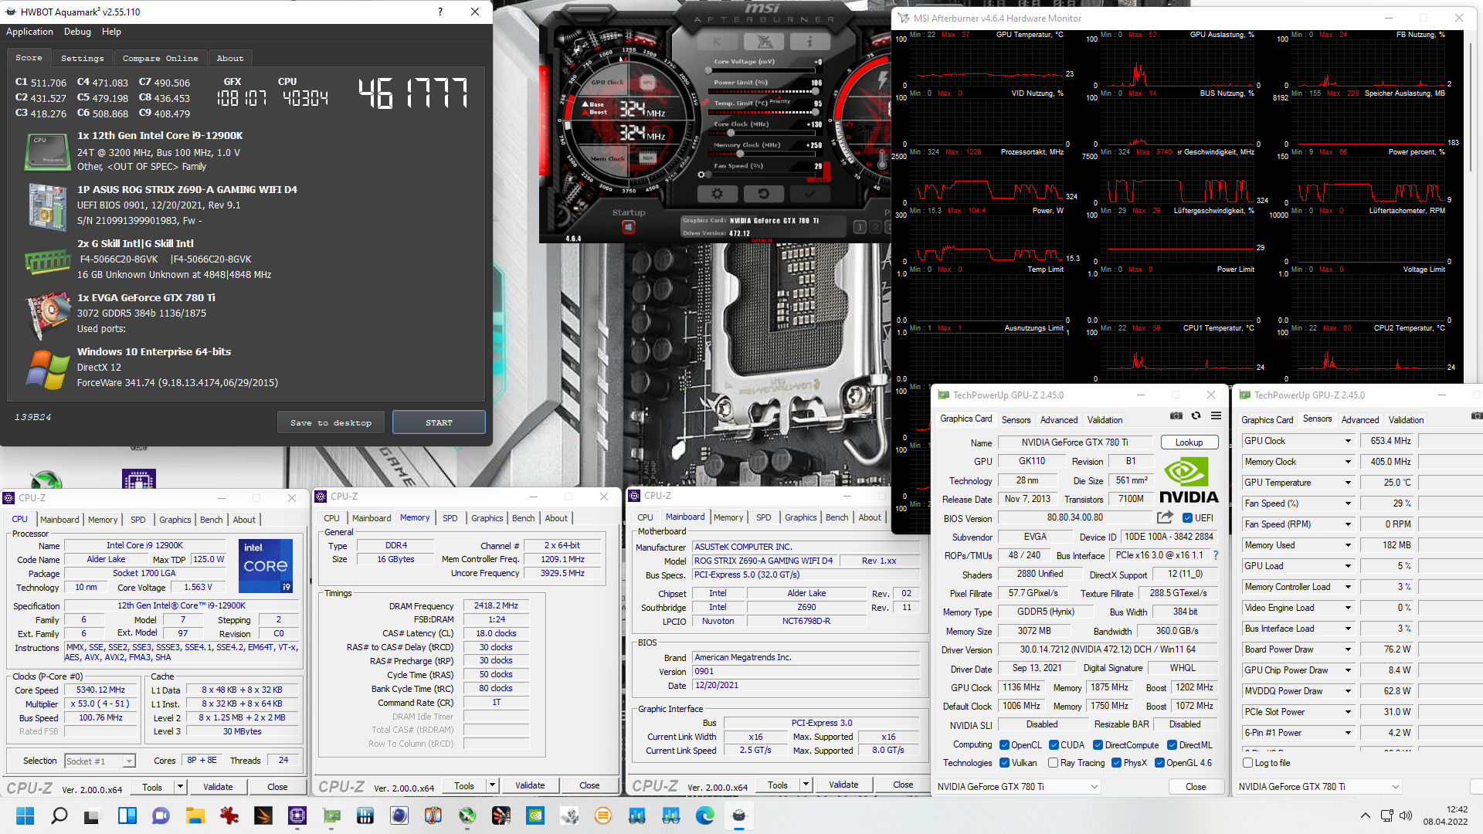This screenshot has height=834, width=1483.
Task: Expand Board Power Draw sensor dropdown
Action: tap(1348, 649)
